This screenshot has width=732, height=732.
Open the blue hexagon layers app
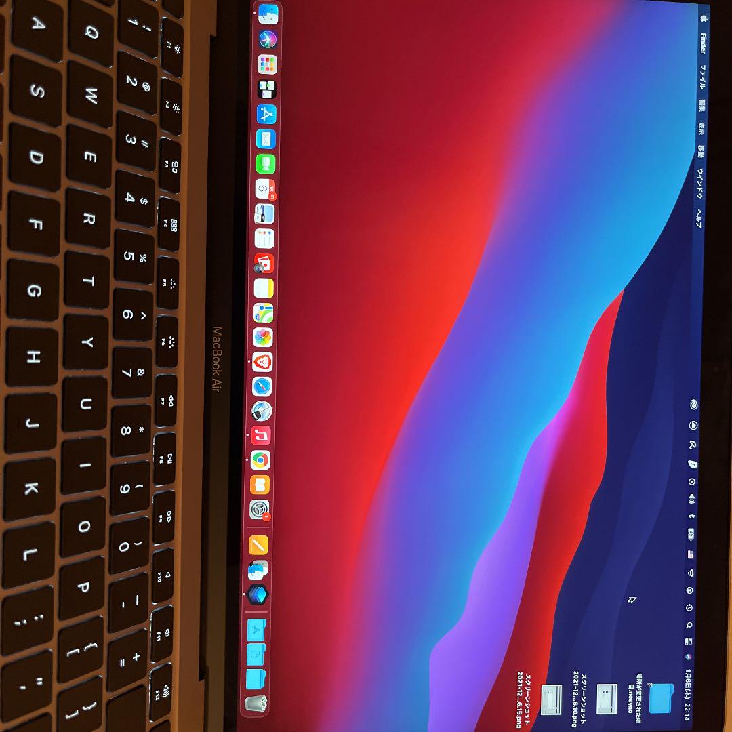pyautogui.click(x=258, y=595)
